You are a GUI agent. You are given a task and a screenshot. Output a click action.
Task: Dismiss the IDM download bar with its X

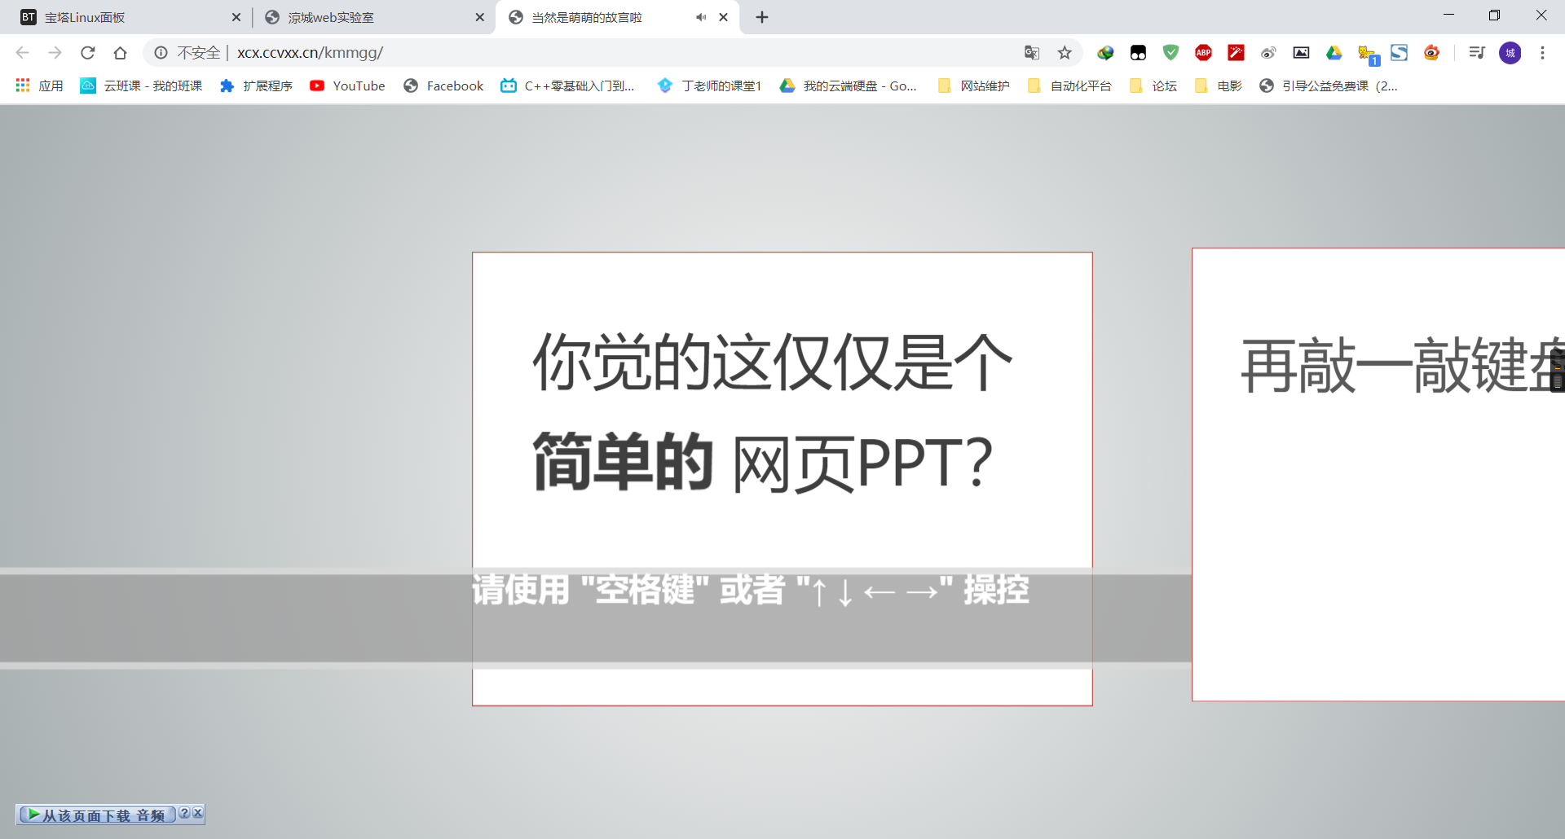pos(198,813)
